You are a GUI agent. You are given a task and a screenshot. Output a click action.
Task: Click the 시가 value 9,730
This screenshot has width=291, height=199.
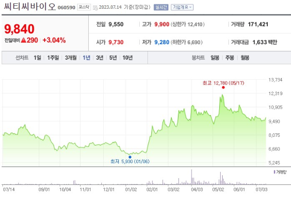point(116,42)
